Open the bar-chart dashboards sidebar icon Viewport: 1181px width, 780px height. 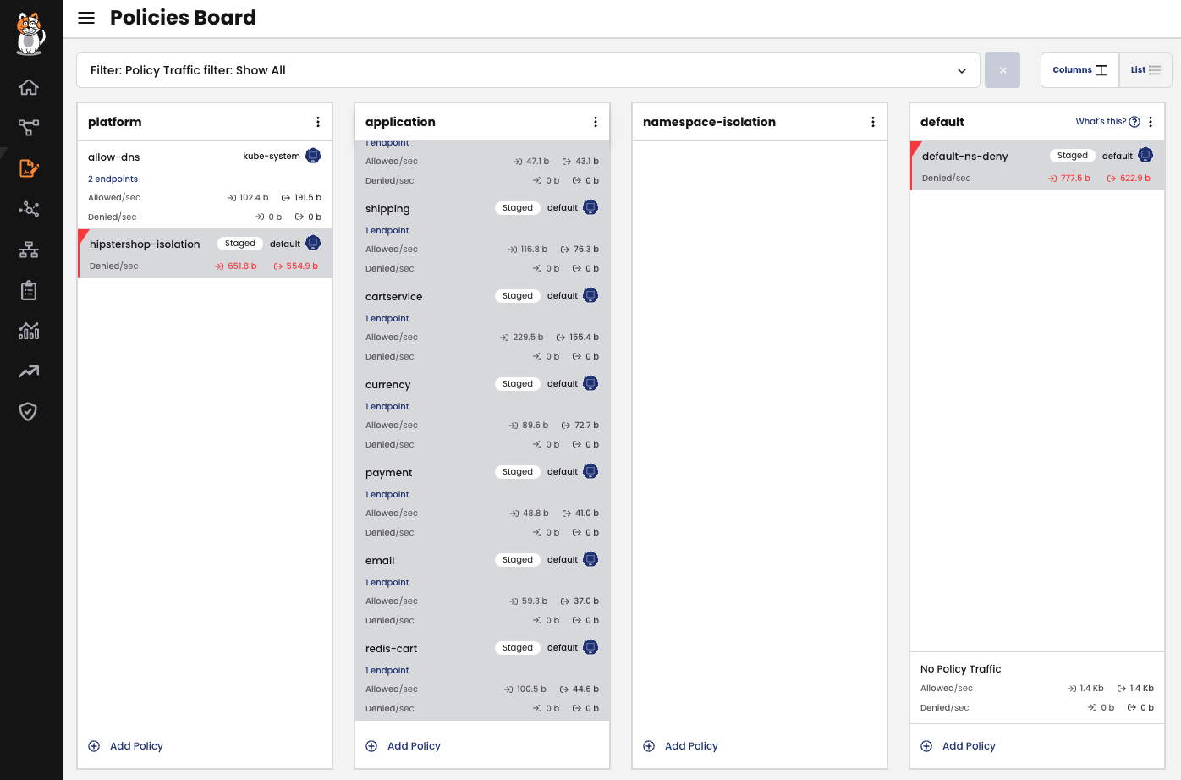pos(29,331)
